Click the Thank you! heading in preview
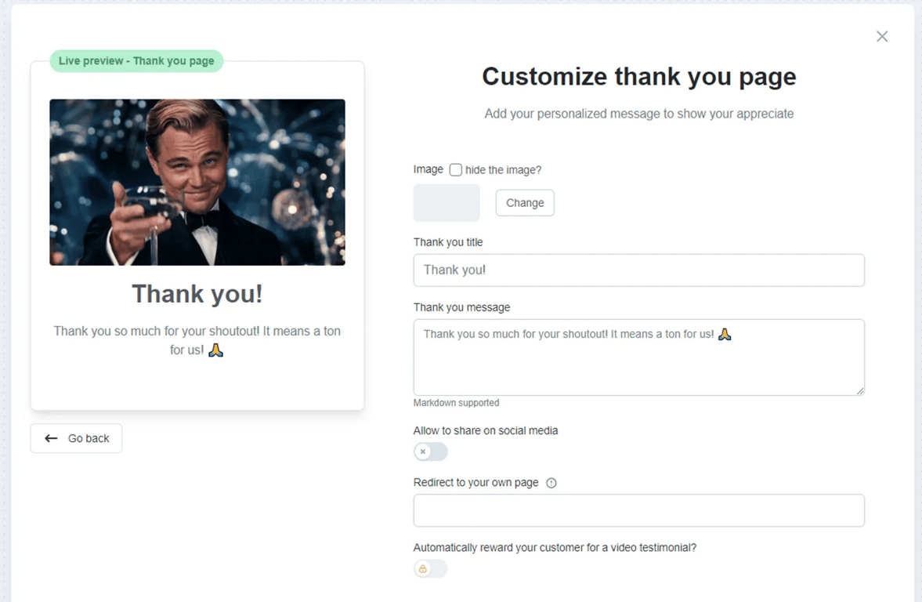 tap(197, 294)
